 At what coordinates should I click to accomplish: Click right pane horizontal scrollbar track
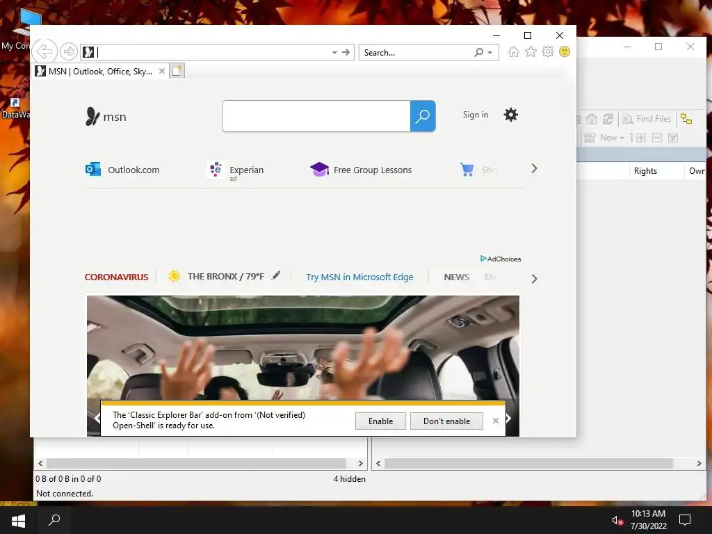tap(539, 463)
